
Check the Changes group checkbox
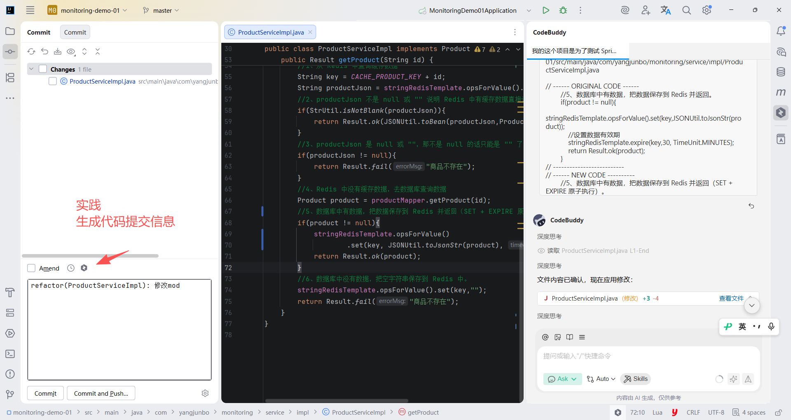[x=43, y=69]
